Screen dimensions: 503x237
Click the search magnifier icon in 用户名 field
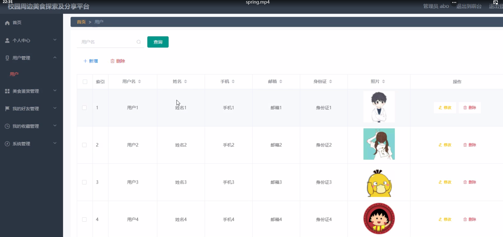139,42
